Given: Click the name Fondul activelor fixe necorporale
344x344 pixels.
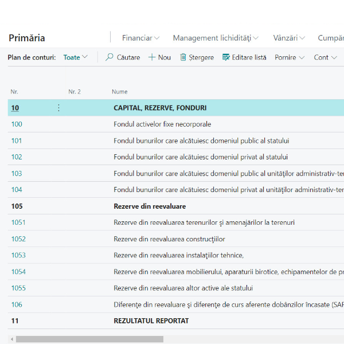Looking at the screenshot, I should [x=162, y=124].
